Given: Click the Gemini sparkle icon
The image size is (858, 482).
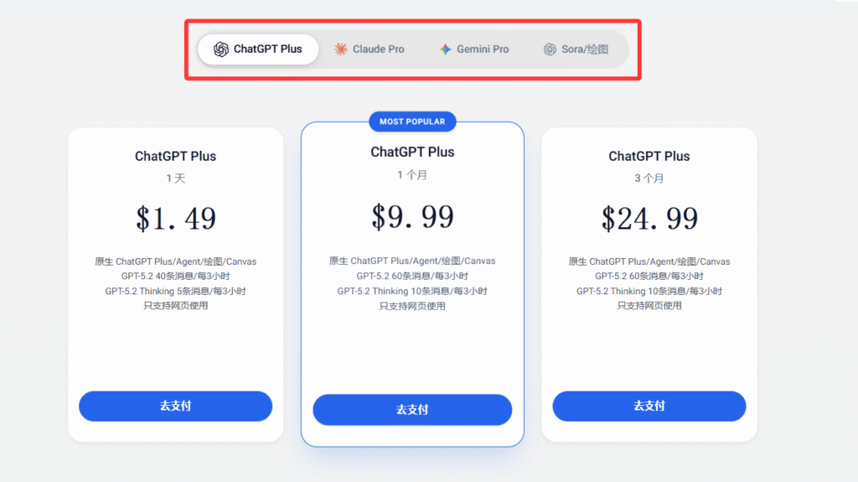Looking at the screenshot, I should coord(446,49).
